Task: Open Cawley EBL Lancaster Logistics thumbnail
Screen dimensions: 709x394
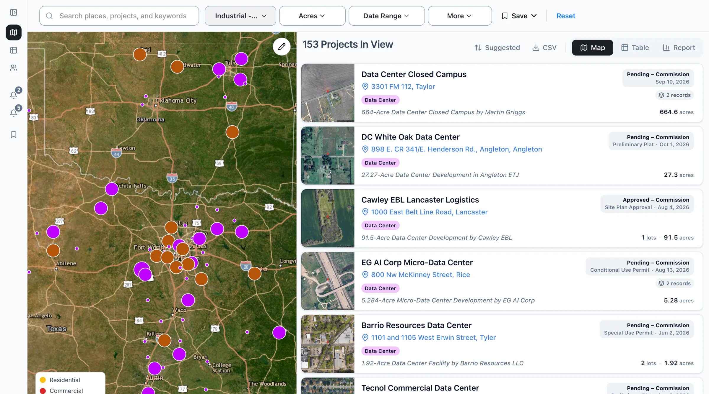Action: [328, 218]
